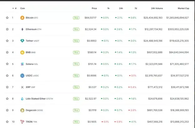Open the XRP coin link

(x=30, y=87)
